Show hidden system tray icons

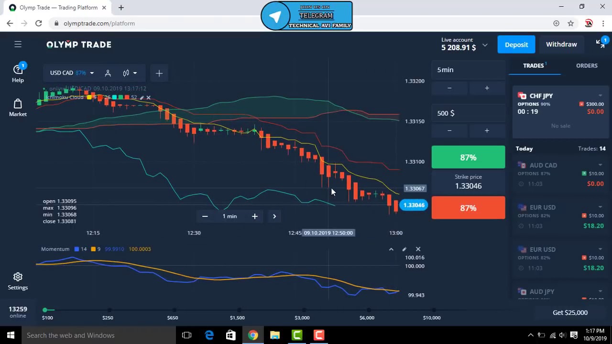coord(530,335)
